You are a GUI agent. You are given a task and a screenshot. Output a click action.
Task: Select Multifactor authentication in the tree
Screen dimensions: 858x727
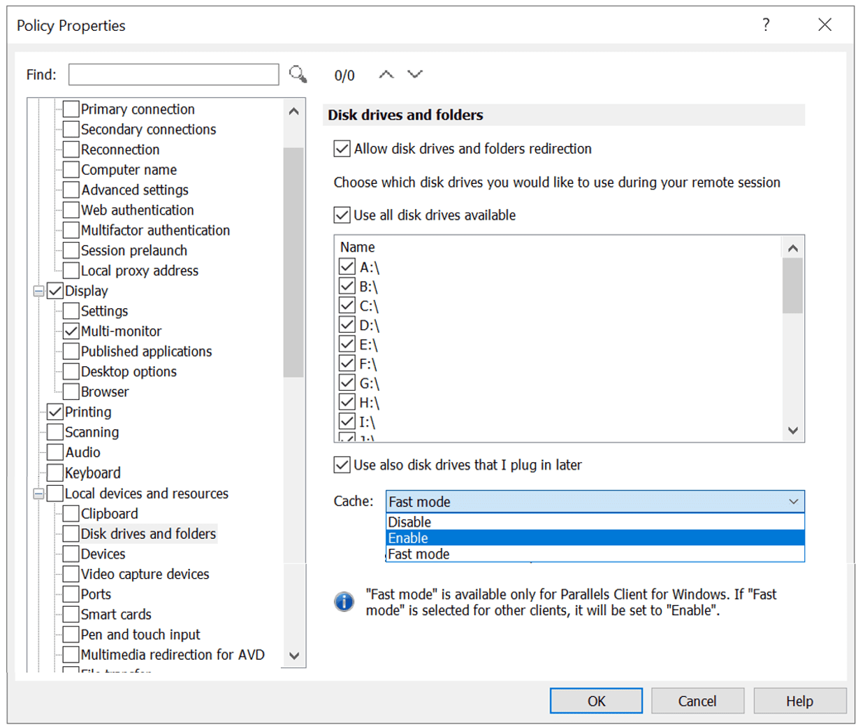click(x=155, y=230)
